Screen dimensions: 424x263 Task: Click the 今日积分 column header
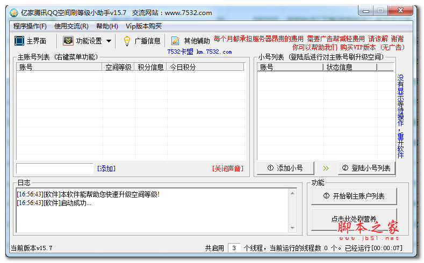[205, 67]
